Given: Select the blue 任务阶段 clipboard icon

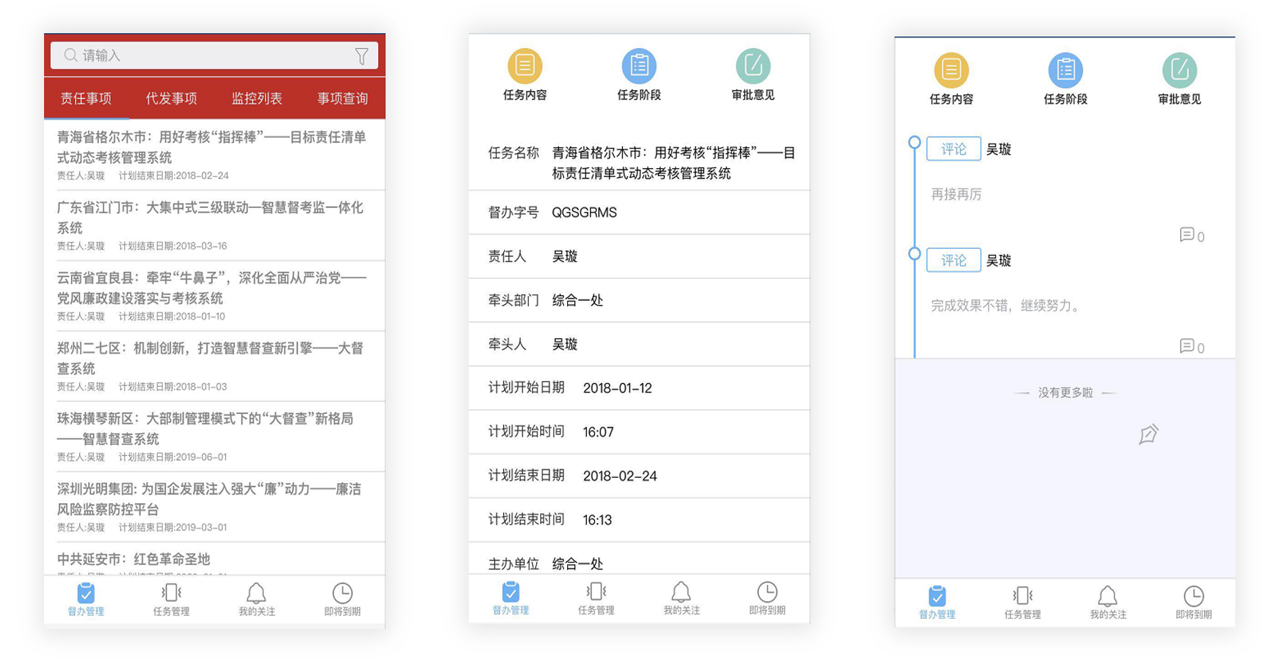Looking at the screenshot, I should pyautogui.click(x=639, y=66).
